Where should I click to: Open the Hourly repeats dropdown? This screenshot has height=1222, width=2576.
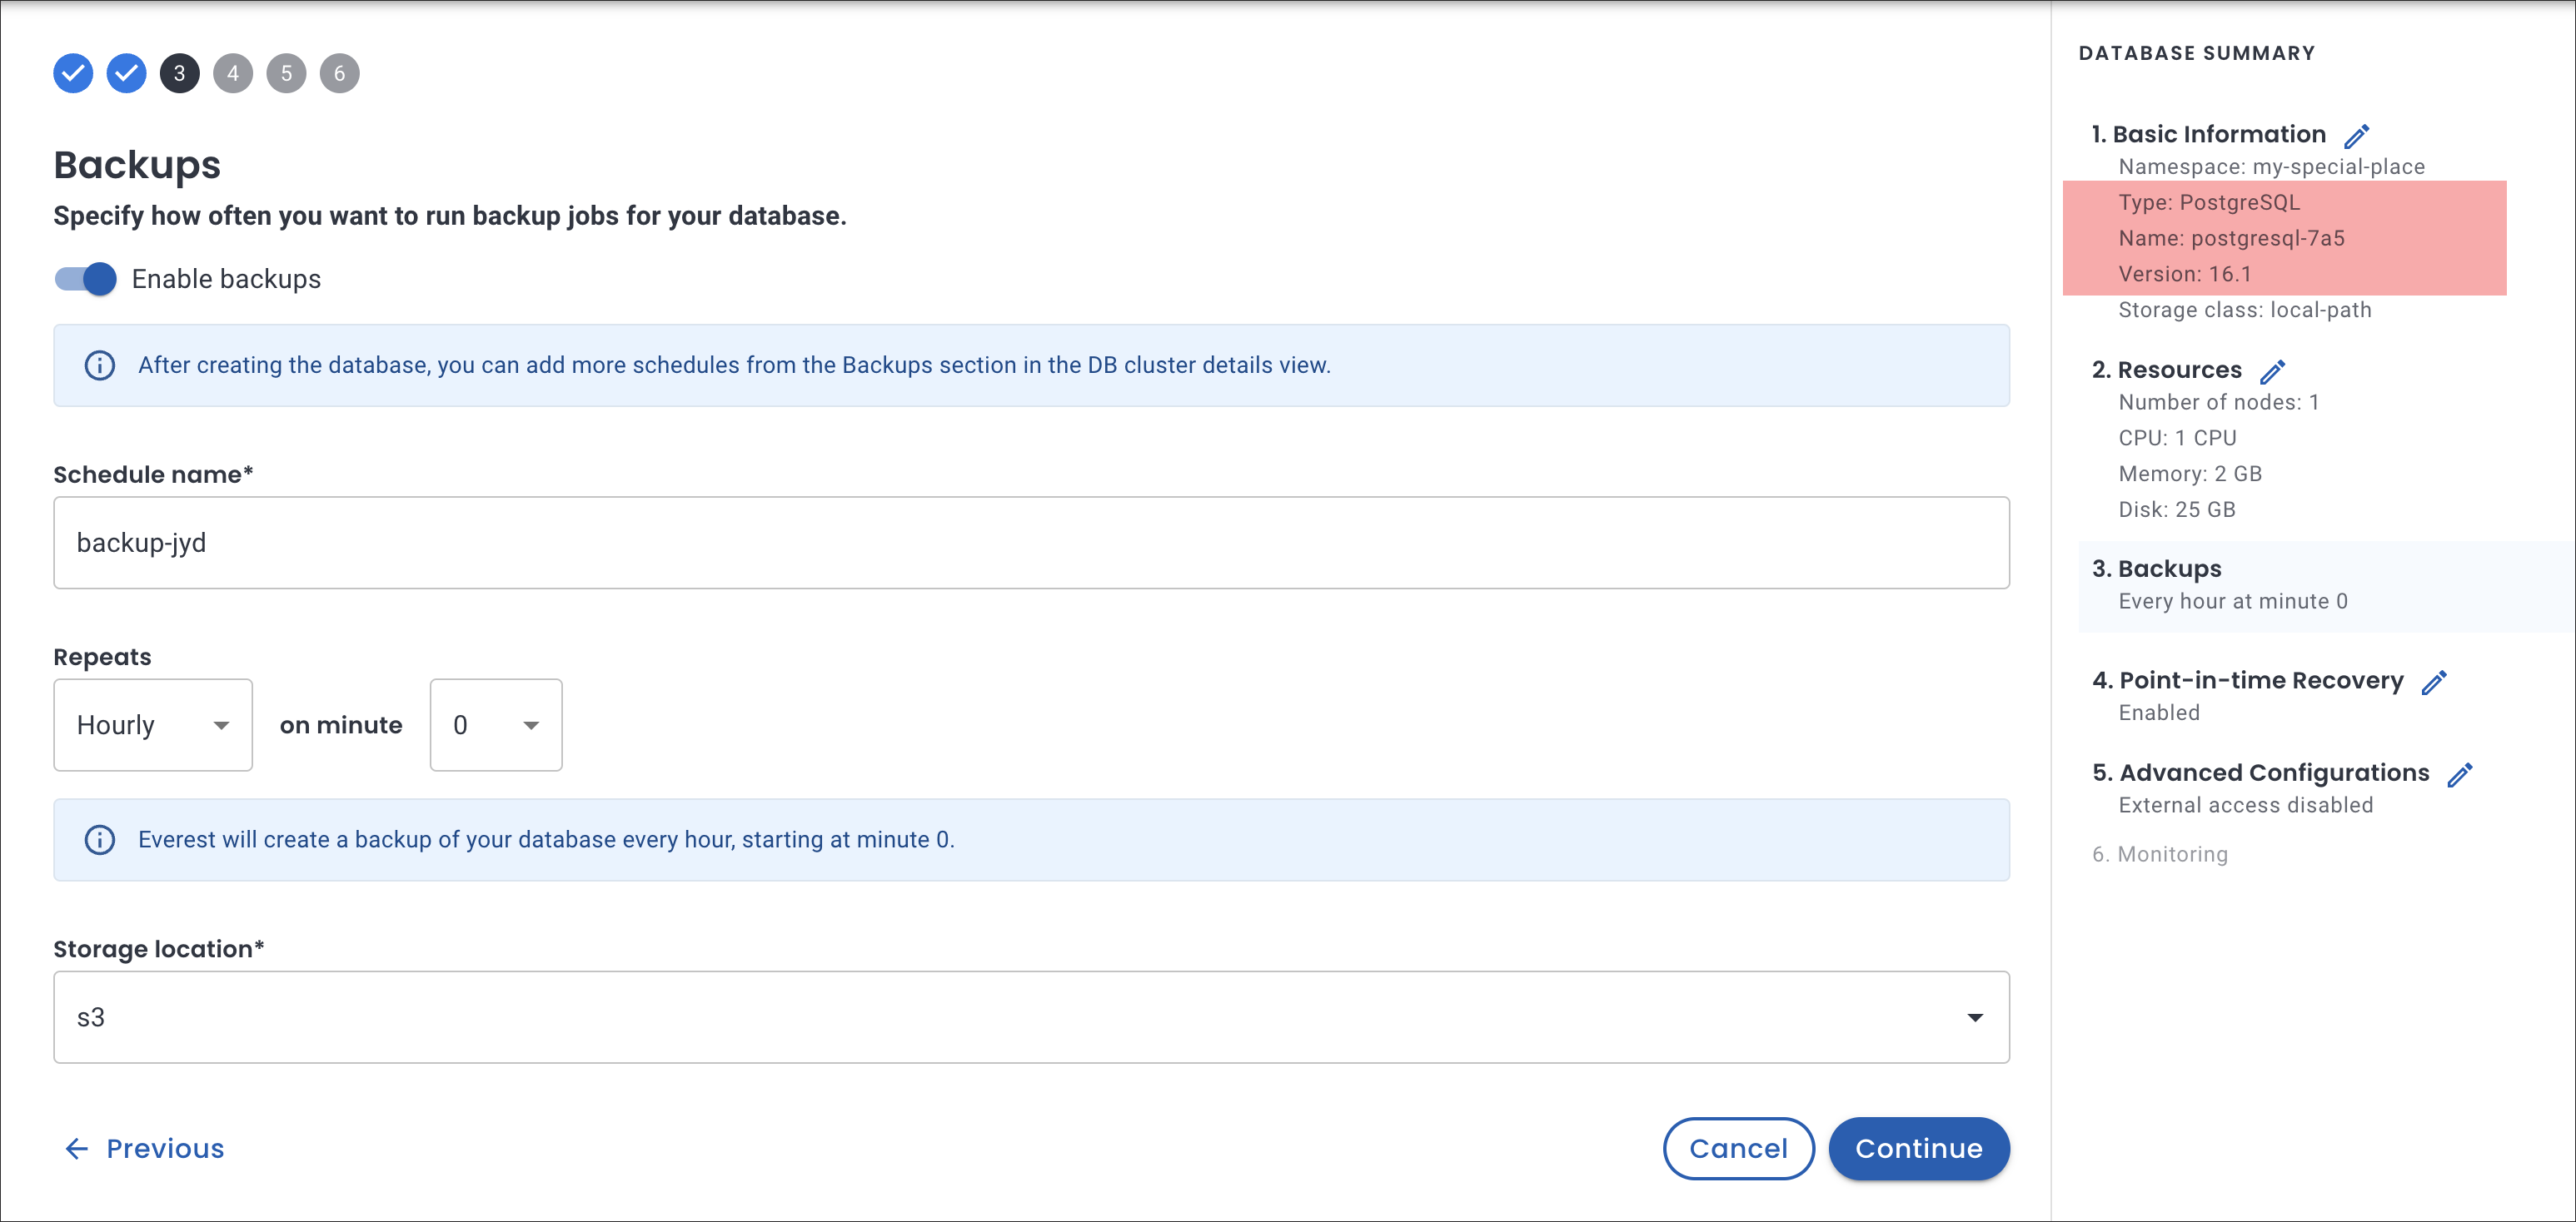[153, 724]
